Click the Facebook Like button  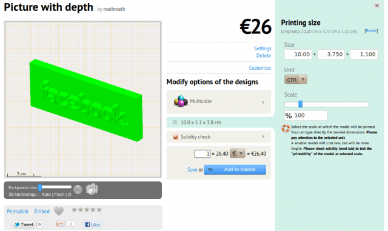click(92, 224)
